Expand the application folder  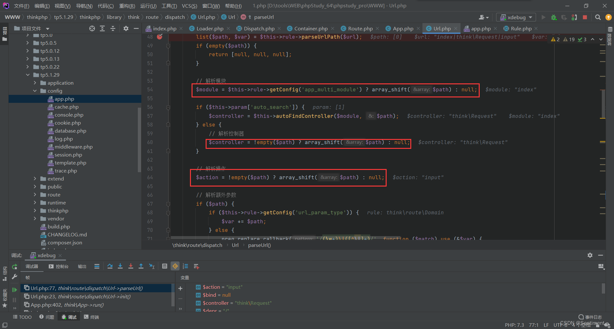[35, 83]
